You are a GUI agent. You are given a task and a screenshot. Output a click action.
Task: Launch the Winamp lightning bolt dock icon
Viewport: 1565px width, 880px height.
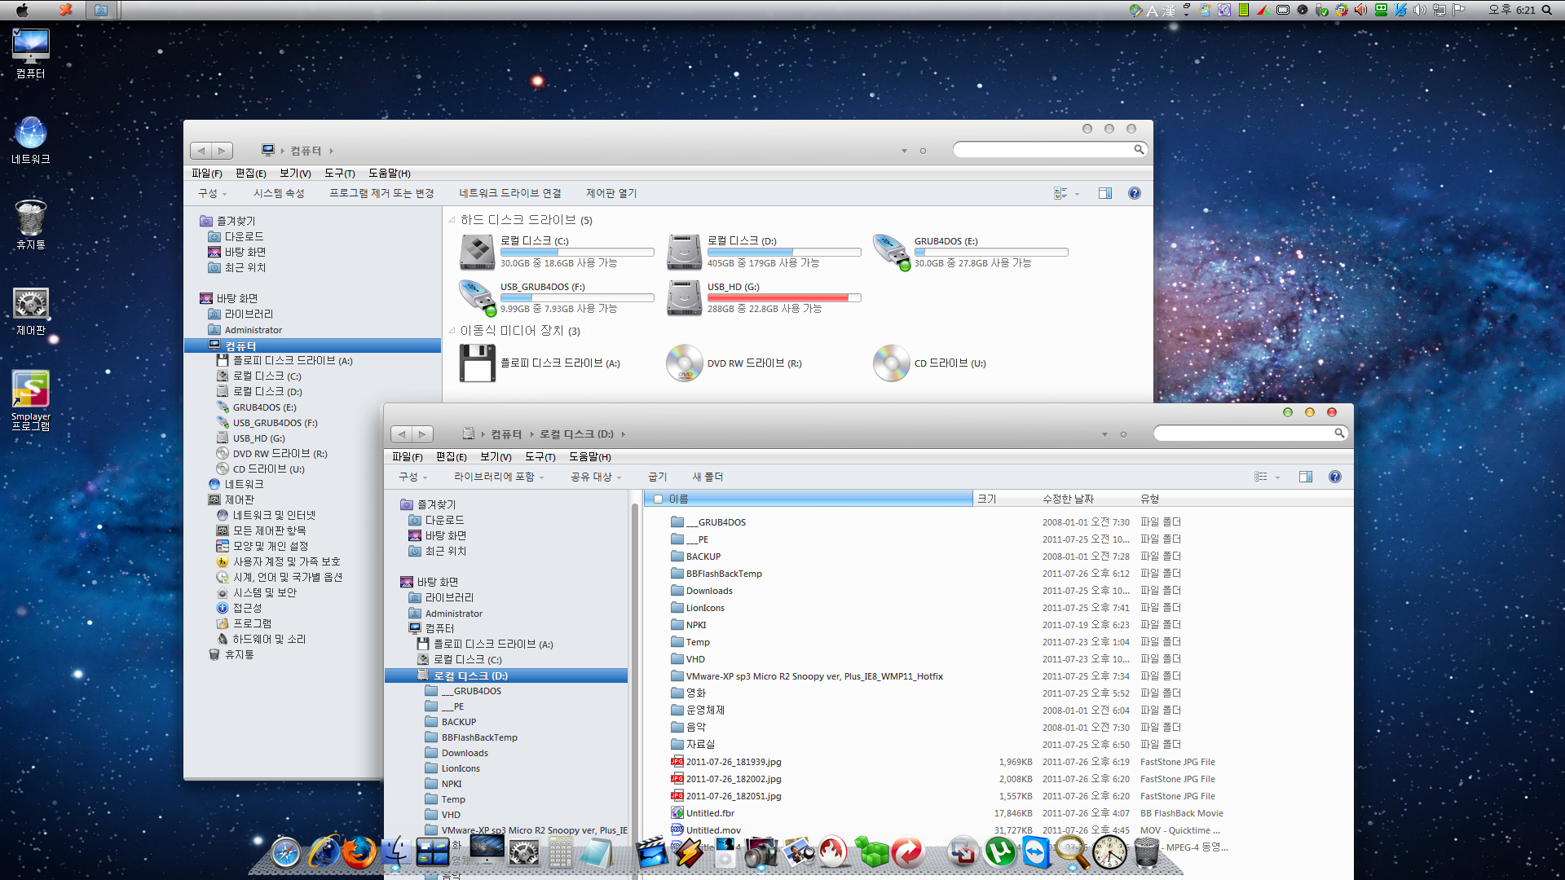click(689, 853)
